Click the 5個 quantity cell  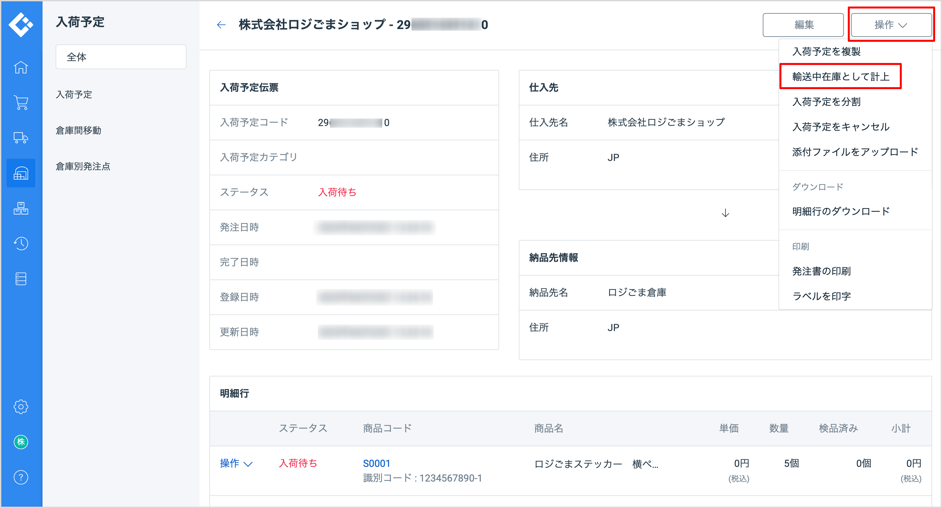[791, 464]
